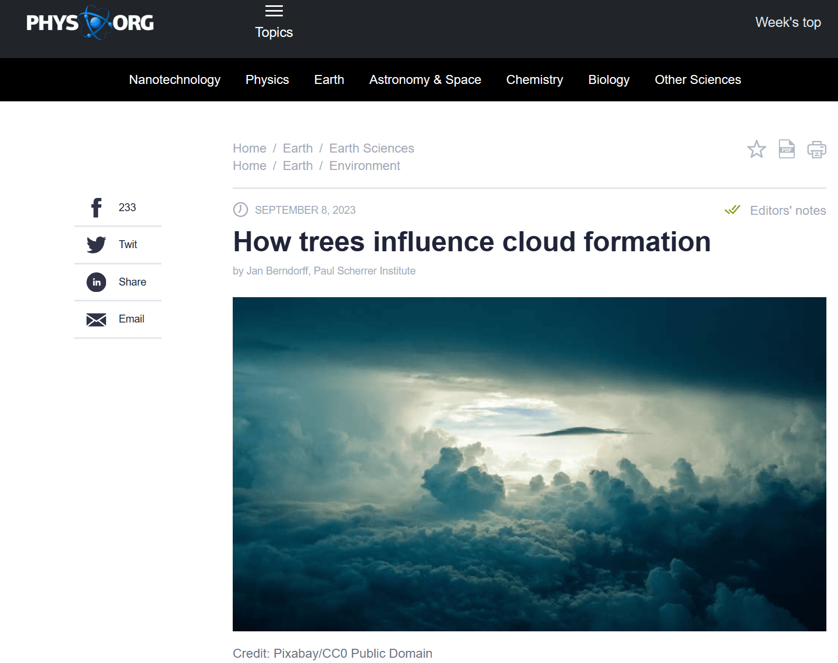Click Environment breadcrumb link

365,166
